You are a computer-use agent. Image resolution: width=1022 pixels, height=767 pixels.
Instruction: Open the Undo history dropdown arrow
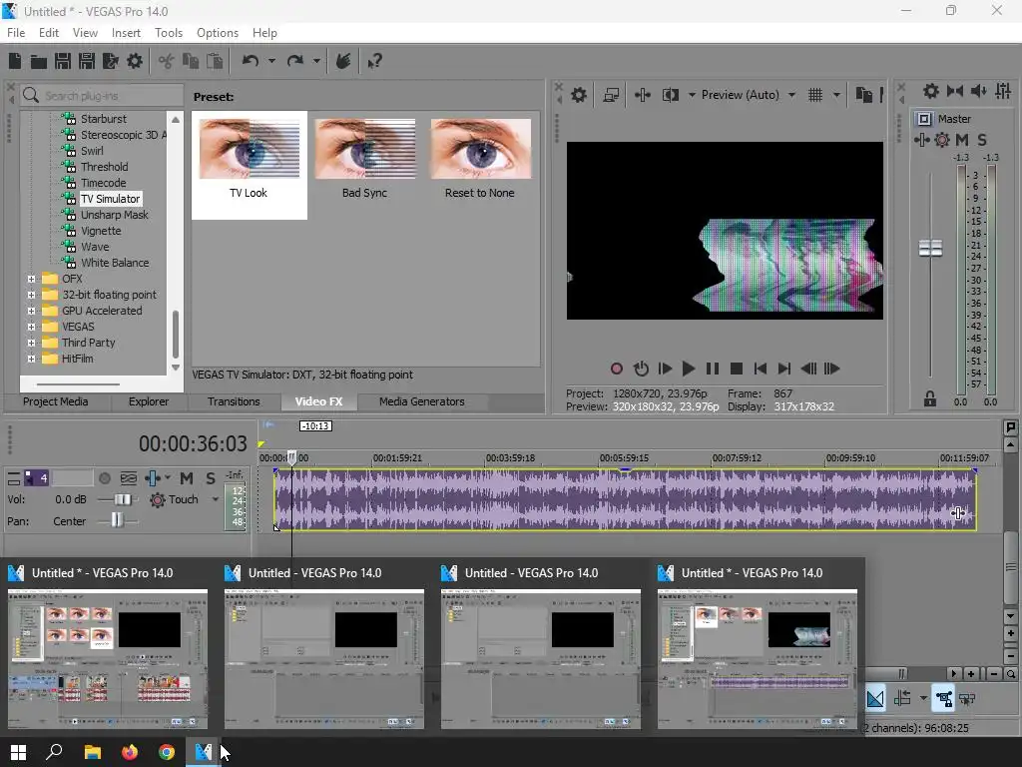pos(271,61)
